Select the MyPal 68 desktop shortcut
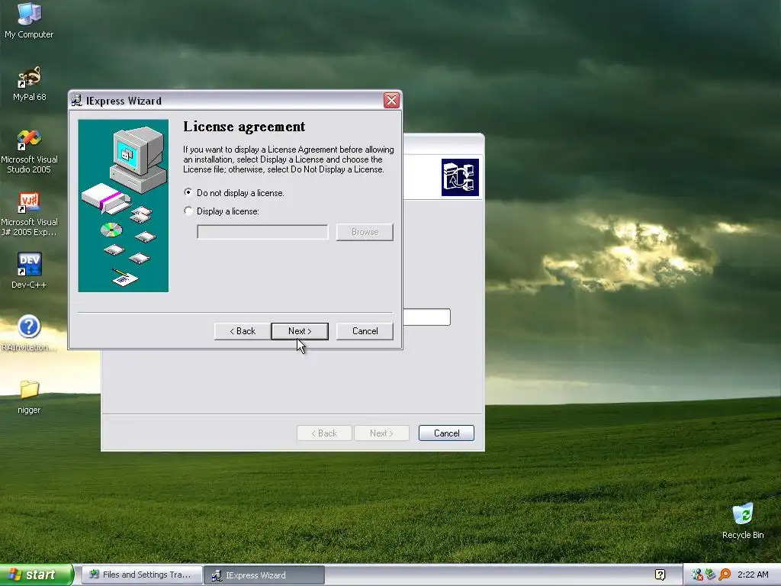The height and width of the screenshot is (586, 781). [x=29, y=84]
